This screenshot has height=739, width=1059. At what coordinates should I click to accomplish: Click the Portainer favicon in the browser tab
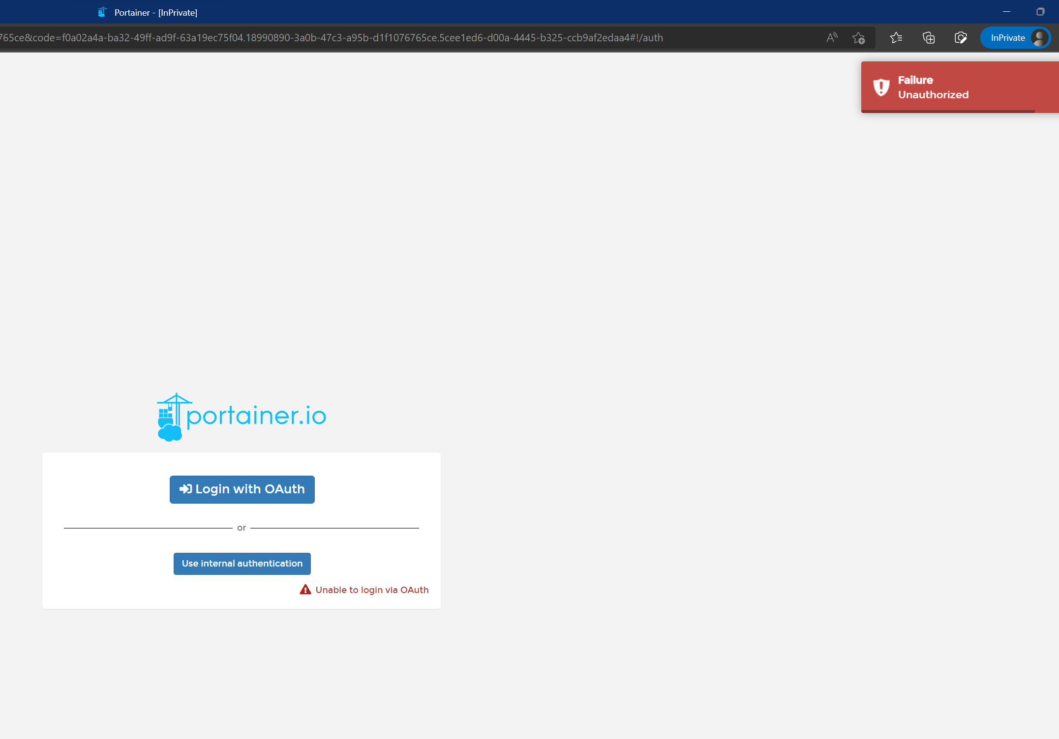point(102,12)
